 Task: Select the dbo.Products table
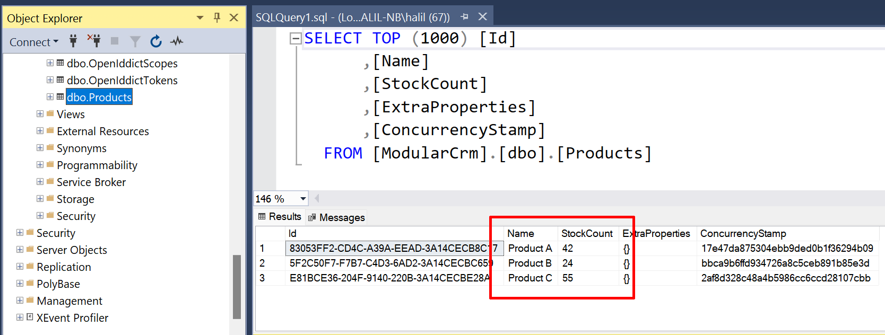click(99, 97)
